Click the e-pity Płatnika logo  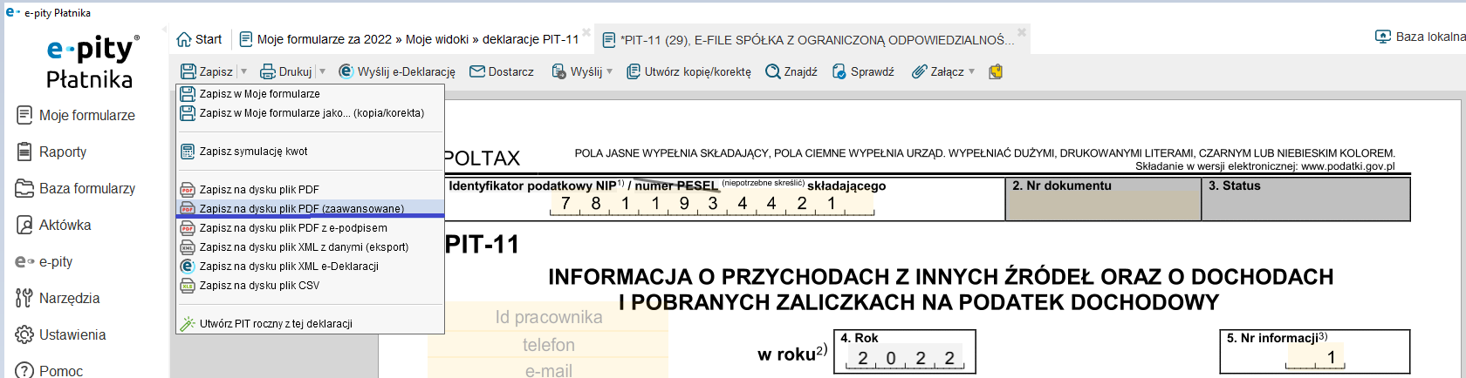(91, 63)
